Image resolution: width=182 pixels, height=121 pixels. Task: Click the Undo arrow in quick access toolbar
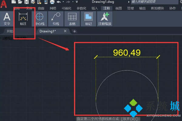(x=59, y=2)
